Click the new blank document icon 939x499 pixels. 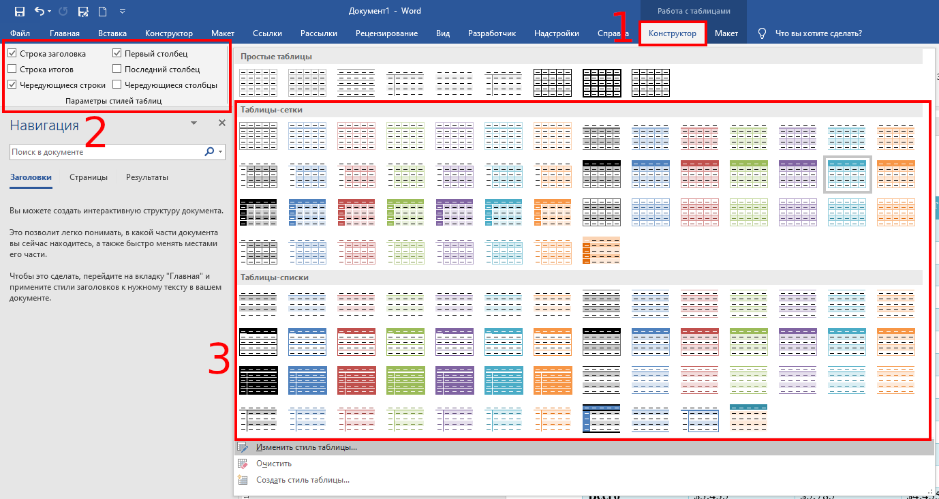(x=102, y=12)
